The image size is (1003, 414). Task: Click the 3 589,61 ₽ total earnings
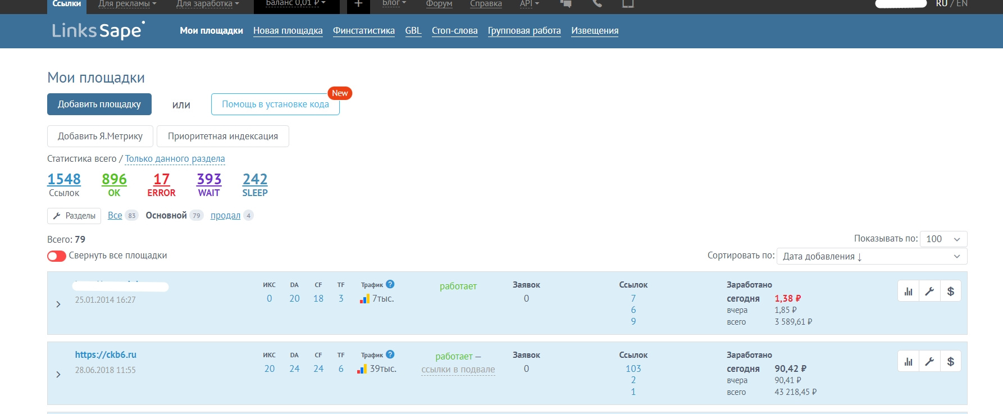[794, 322]
